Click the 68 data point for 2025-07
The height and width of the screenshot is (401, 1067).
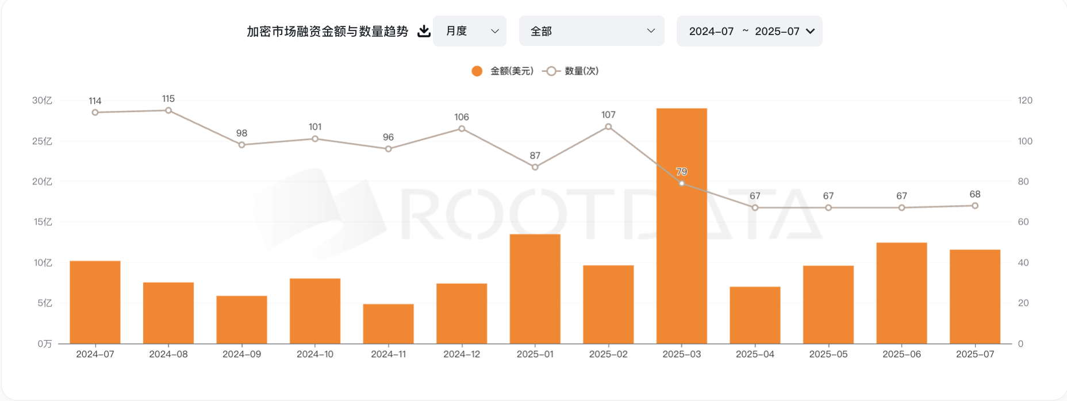975,206
